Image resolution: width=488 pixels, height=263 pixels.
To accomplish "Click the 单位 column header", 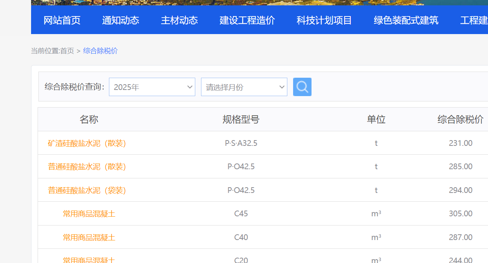I will tap(376, 119).
